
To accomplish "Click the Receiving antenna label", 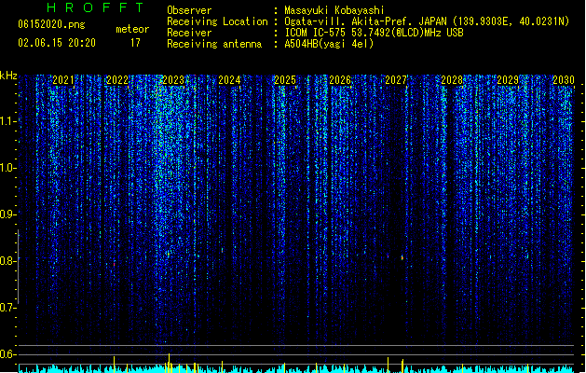I will (x=214, y=44).
